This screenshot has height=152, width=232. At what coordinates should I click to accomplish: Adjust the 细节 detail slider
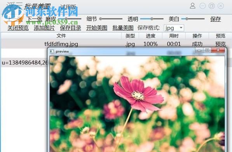(111, 19)
